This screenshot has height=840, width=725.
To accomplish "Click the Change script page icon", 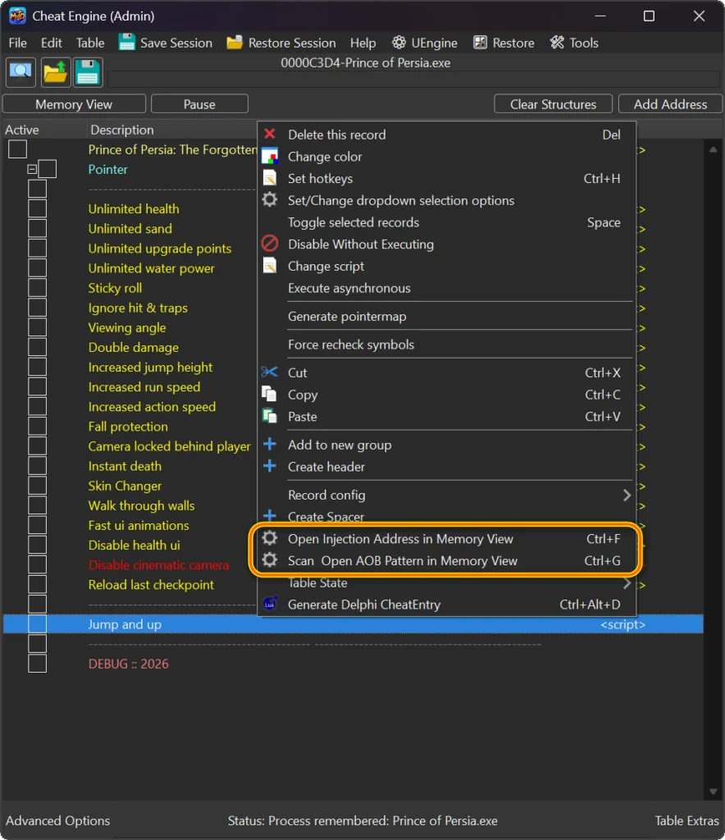I will (270, 265).
